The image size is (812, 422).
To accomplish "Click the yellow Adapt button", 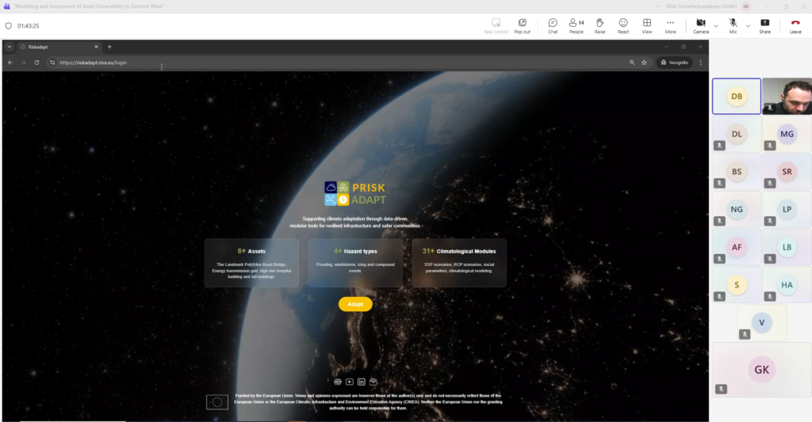I will click(355, 304).
